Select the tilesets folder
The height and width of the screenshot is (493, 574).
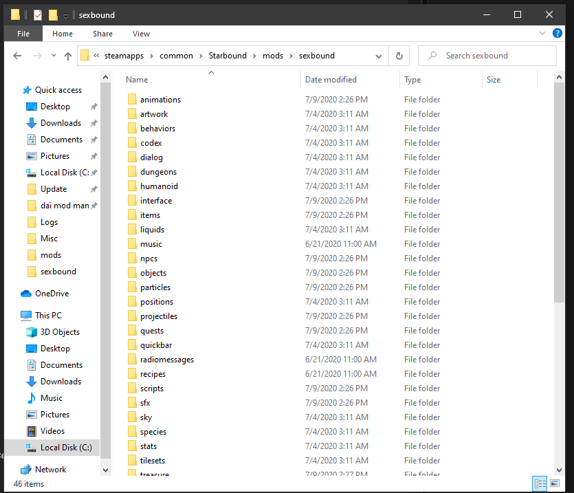coord(153,461)
